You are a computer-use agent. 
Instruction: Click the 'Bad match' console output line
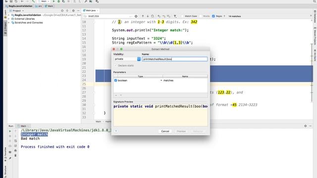coord(30,138)
